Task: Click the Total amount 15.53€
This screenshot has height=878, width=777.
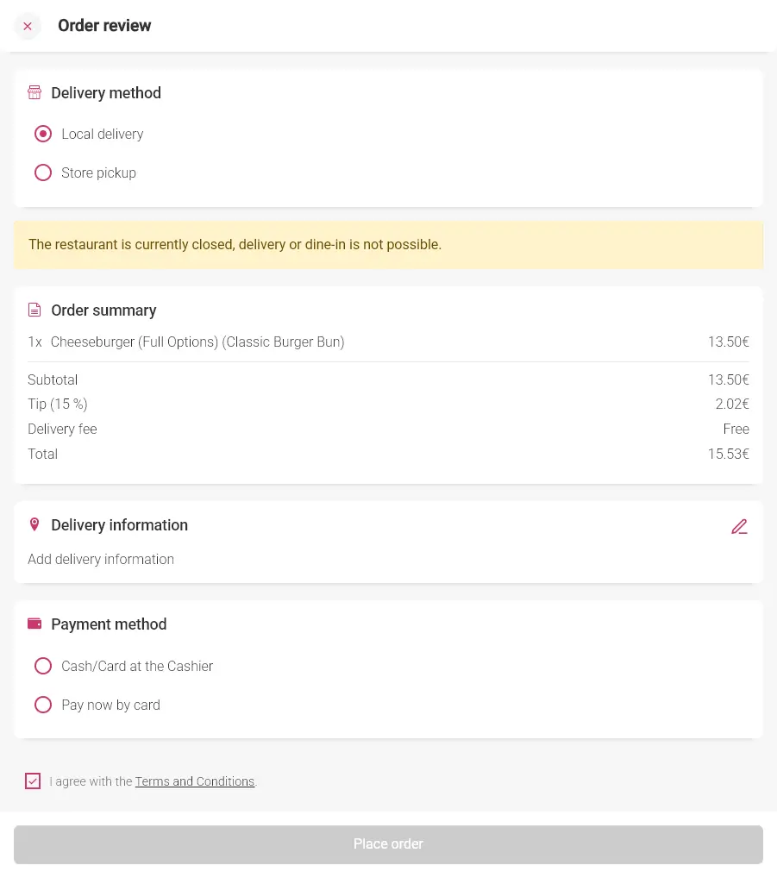Action: tap(728, 455)
